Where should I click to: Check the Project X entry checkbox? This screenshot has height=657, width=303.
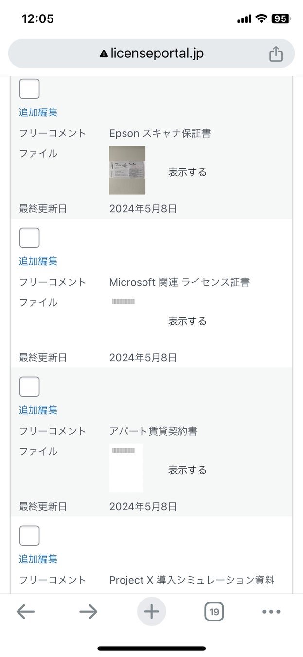point(29,536)
